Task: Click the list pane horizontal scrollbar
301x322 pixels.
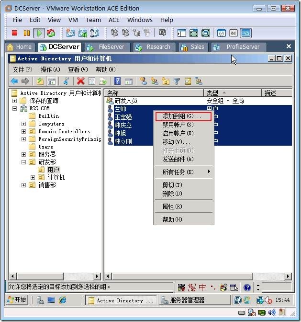Action: tap(182, 276)
